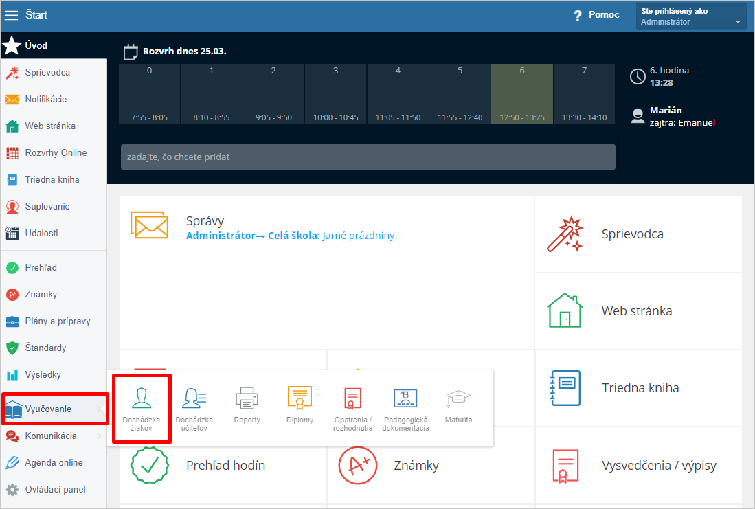This screenshot has height=509, width=755.
Task: Click the 'zadajte, čo chcete pridať' input field
Action: click(x=368, y=157)
